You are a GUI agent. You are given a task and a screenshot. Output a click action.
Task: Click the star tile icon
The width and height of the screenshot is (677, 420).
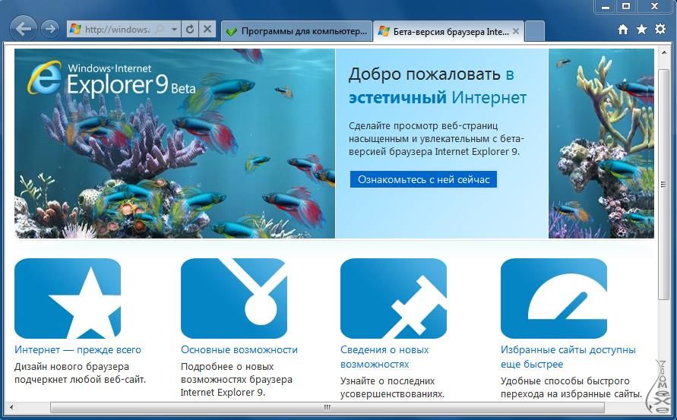coord(68,298)
